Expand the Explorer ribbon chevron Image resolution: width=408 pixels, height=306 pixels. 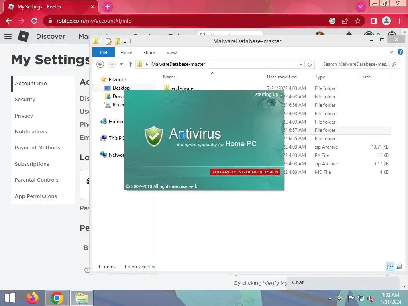(392, 52)
